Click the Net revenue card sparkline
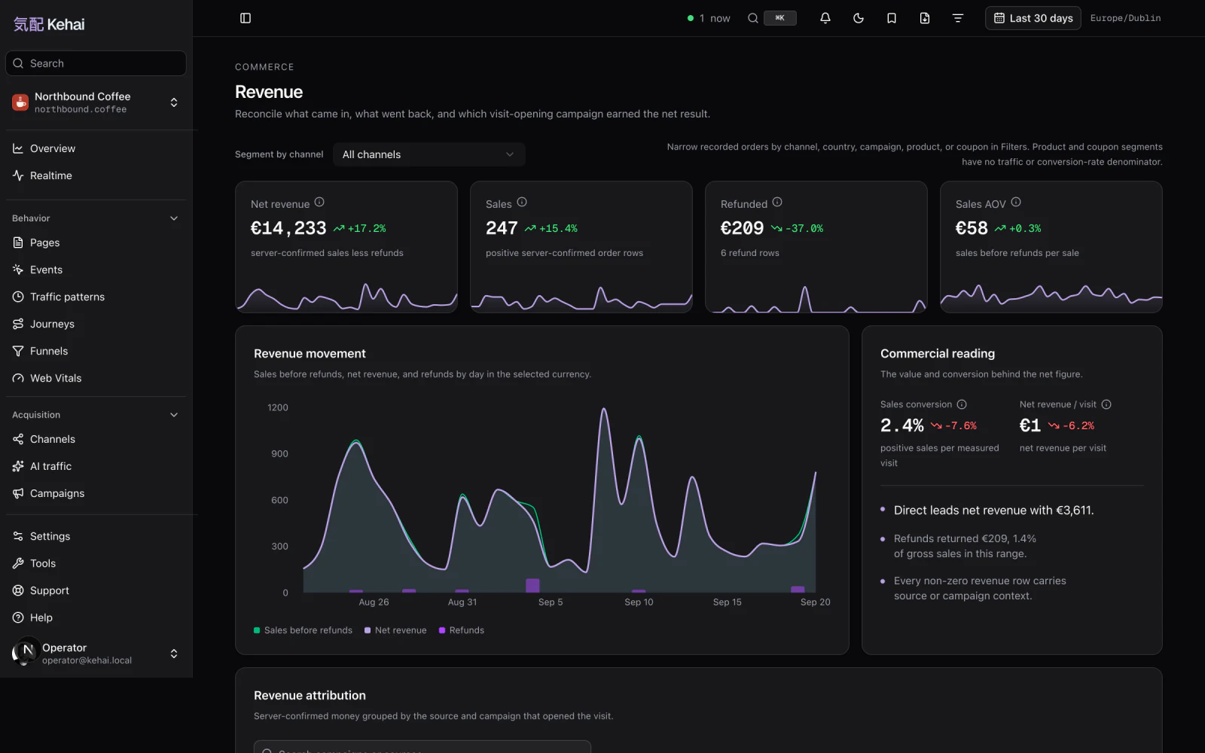The height and width of the screenshot is (753, 1205). pyautogui.click(x=346, y=297)
